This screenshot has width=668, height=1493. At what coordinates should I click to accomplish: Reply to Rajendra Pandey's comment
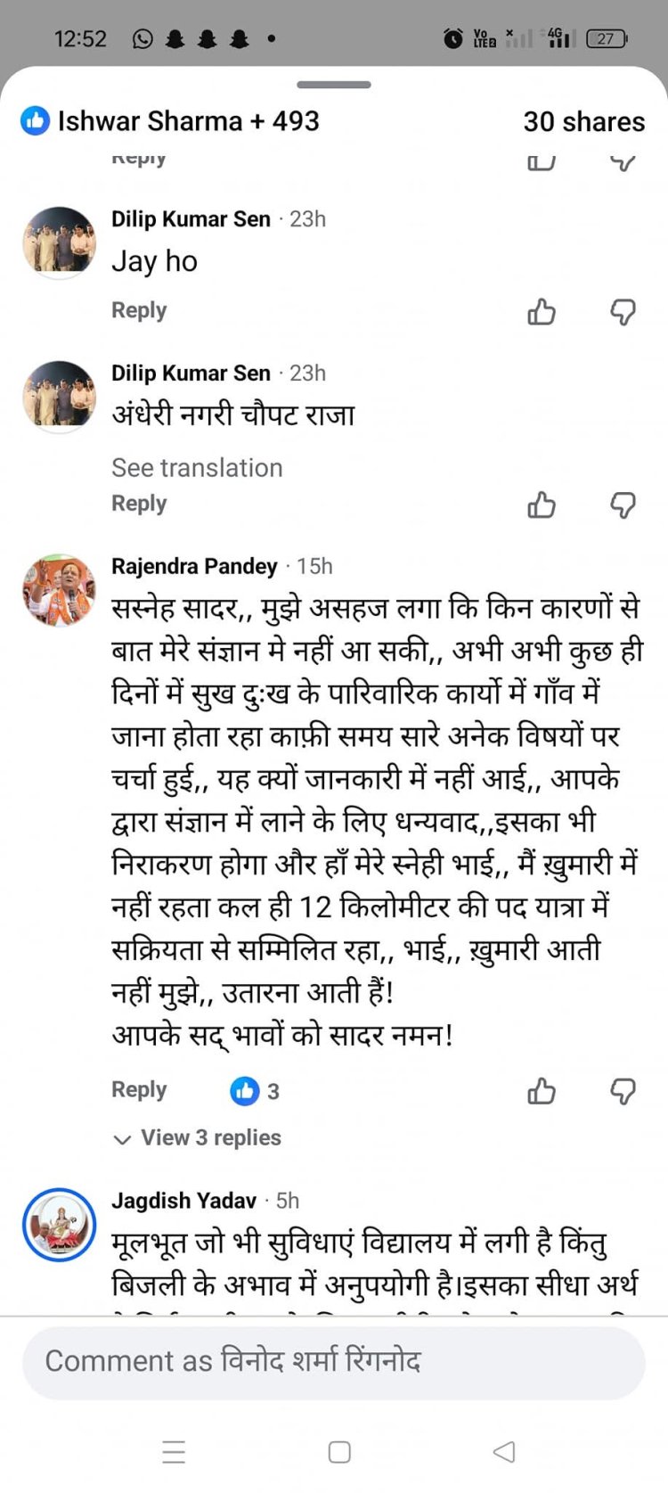click(x=139, y=1089)
